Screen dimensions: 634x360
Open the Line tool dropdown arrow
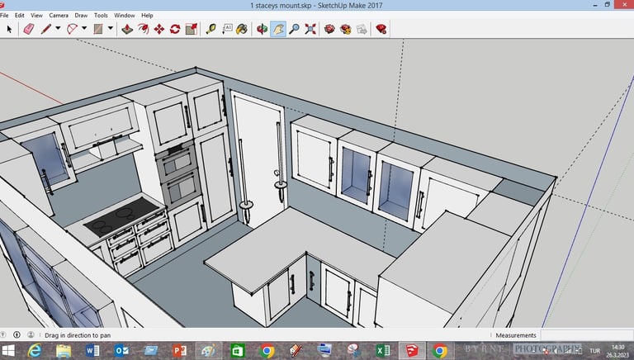pyautogui.click(x=58, y=28)
